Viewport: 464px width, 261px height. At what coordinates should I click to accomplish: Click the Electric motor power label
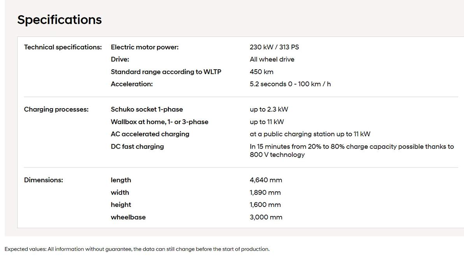click(x=145, y=47)
